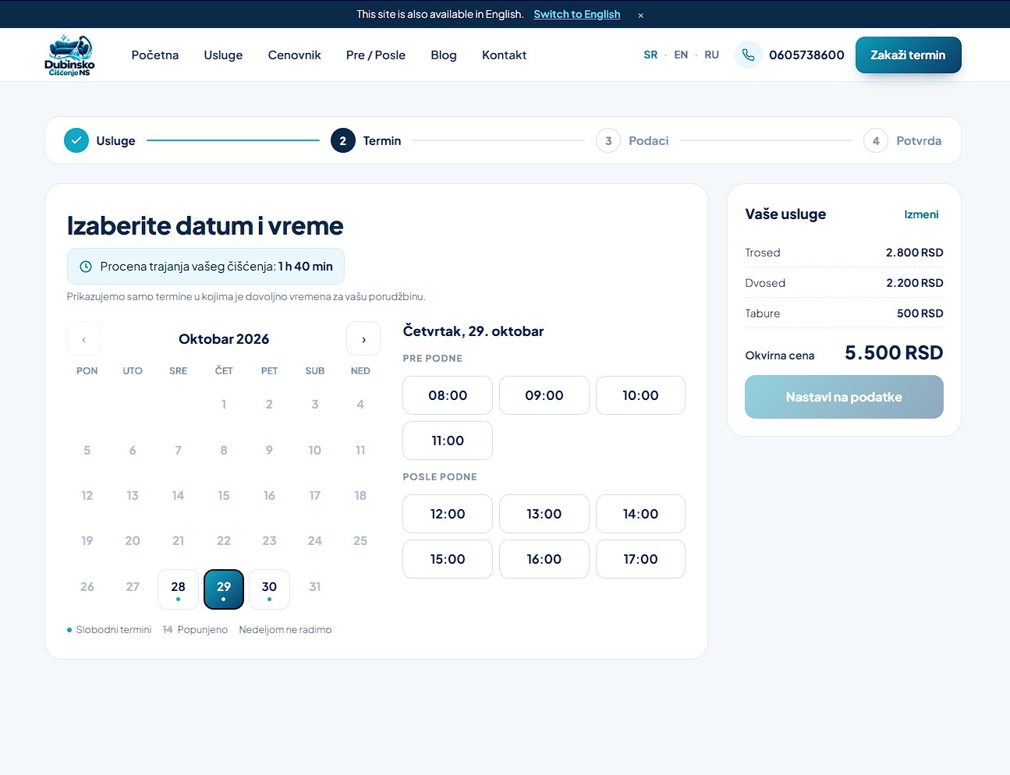This screenshot has width=1010, height=775.
Task: Choose the 17:00 time slot
Action: click(640, 559)
